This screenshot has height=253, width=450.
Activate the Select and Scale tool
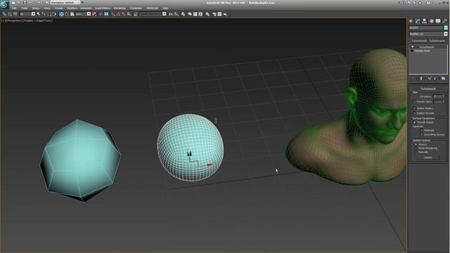coord(72,14)
